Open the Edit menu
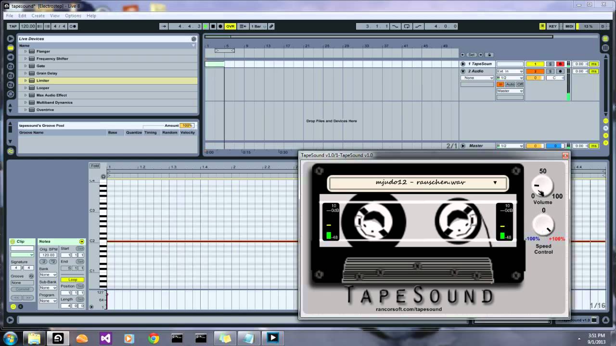The image size is (616, 346). 22,16
